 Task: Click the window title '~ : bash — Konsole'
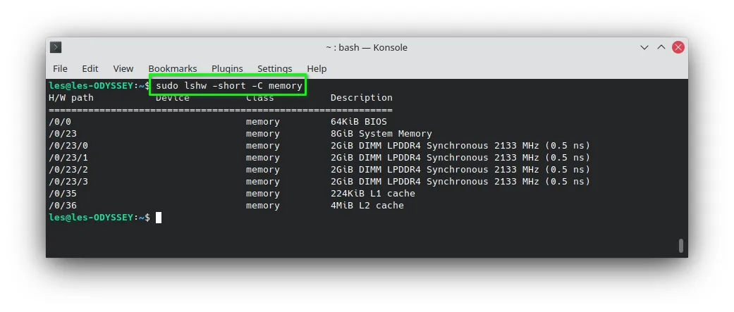(367, 47)
